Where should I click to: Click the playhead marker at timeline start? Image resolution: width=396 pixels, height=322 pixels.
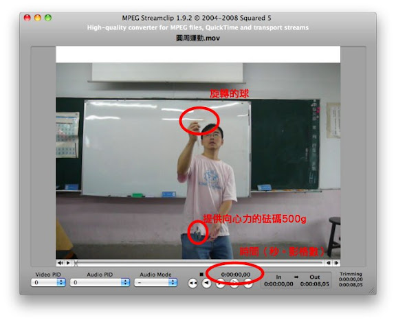click(x=76, y=263)
